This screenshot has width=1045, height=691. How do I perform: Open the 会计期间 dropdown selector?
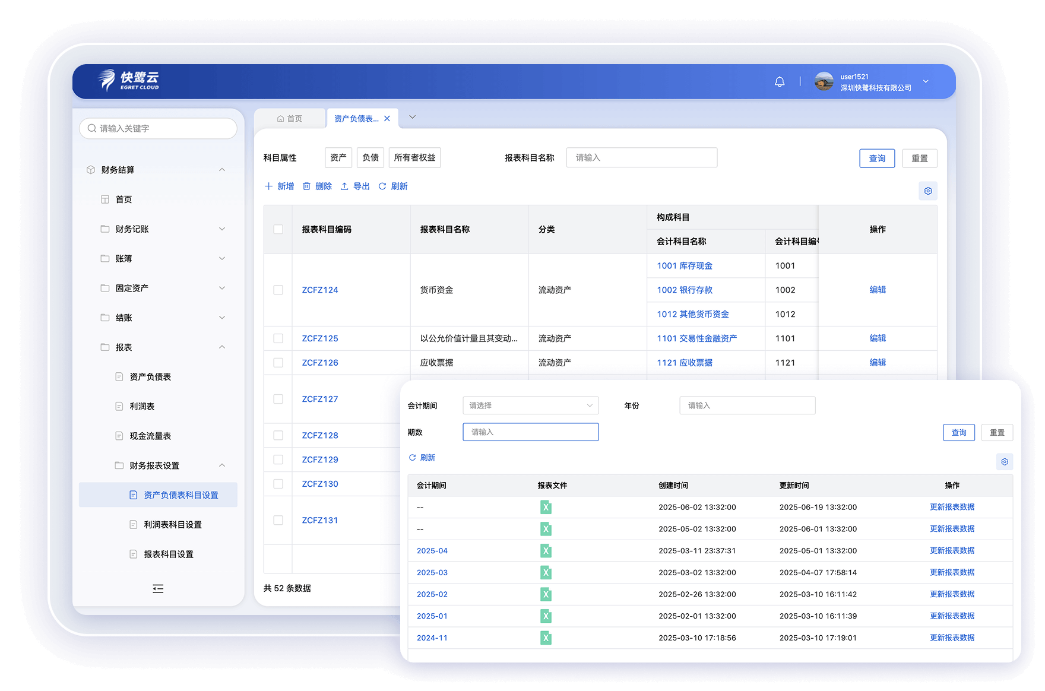coord(530,405)
